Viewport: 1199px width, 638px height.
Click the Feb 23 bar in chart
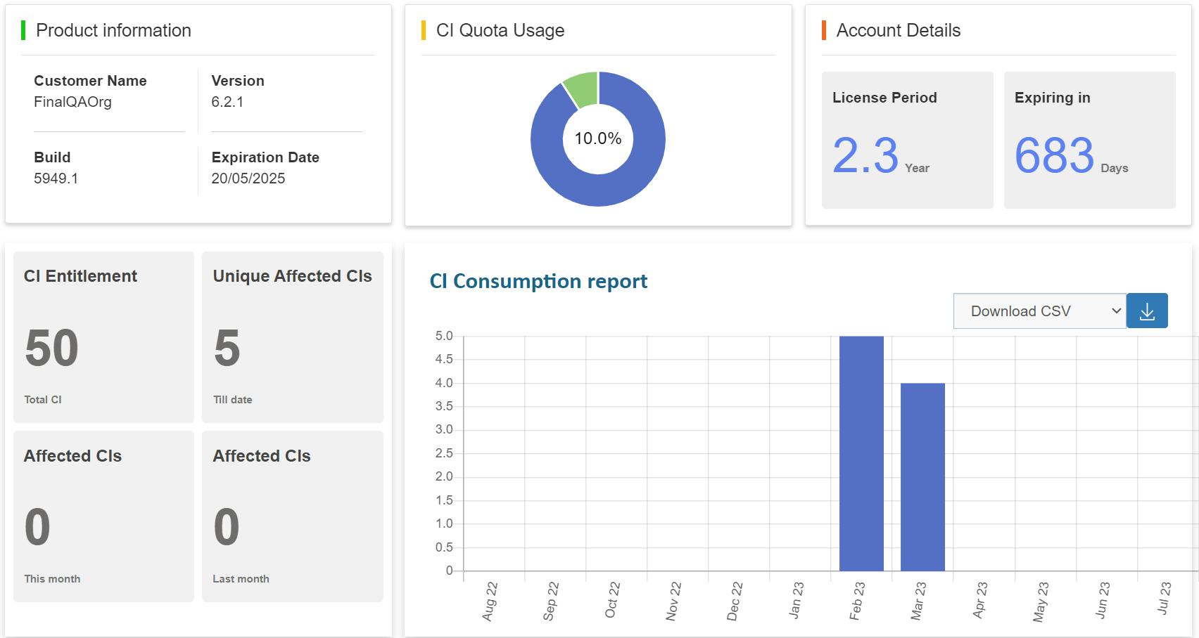(861, 453)
